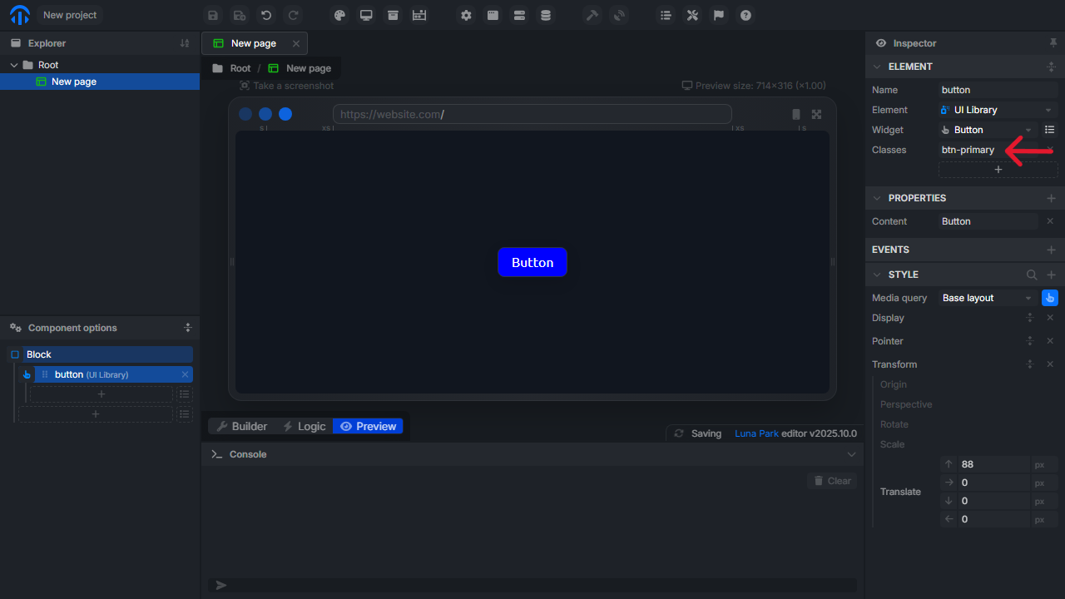
Task: Click the redo icon in the top toolbar
Action: pyautogui.click(x=293, y=15)
